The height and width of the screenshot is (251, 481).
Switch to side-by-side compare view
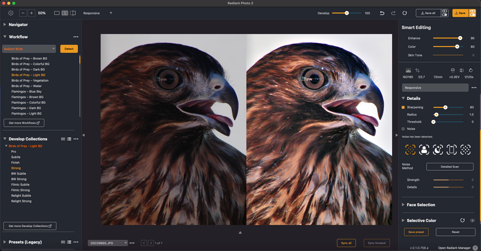click(65, 13)
